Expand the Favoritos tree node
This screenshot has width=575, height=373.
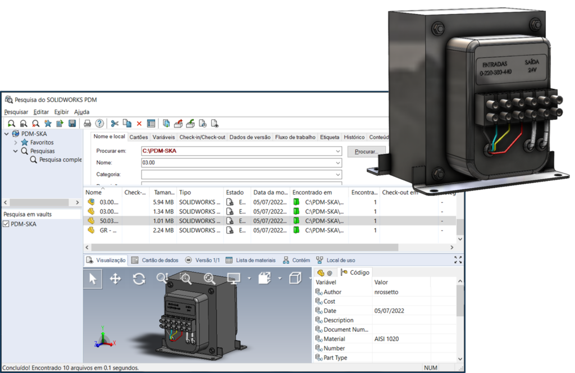[16, 143]
